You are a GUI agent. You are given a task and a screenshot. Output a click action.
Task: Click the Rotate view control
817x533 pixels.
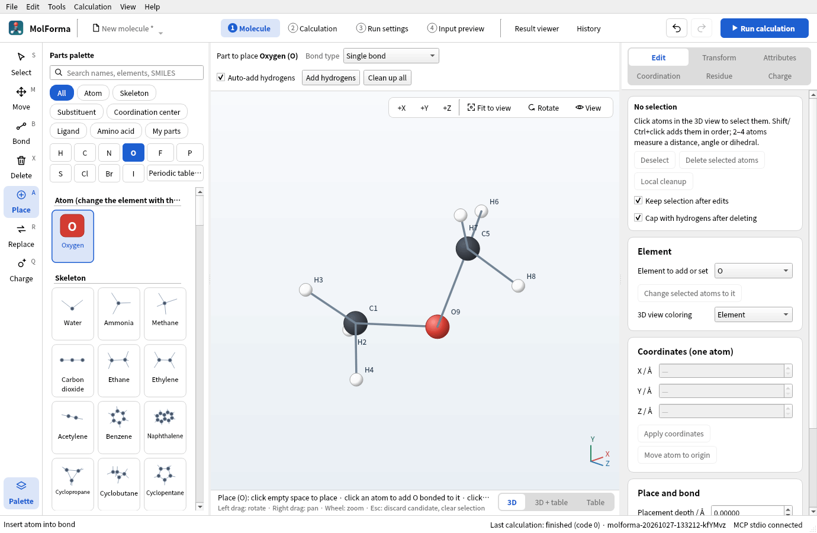point(543,108)
